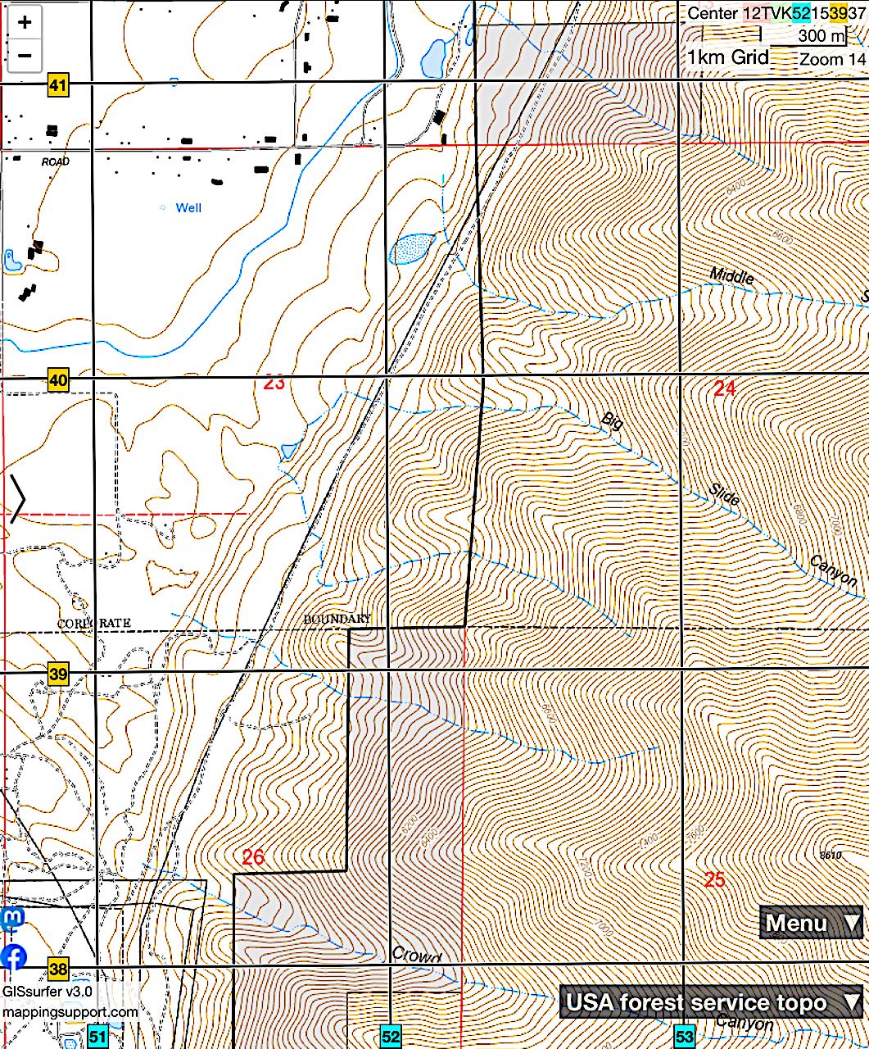Click the yellow grid label 41
869x1049 pixels.
(x=58, y=85)
